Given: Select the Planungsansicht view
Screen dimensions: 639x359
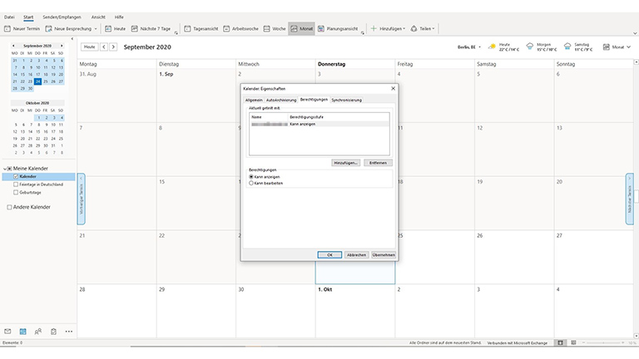Looking at the screenshot, I should [339, 28].
